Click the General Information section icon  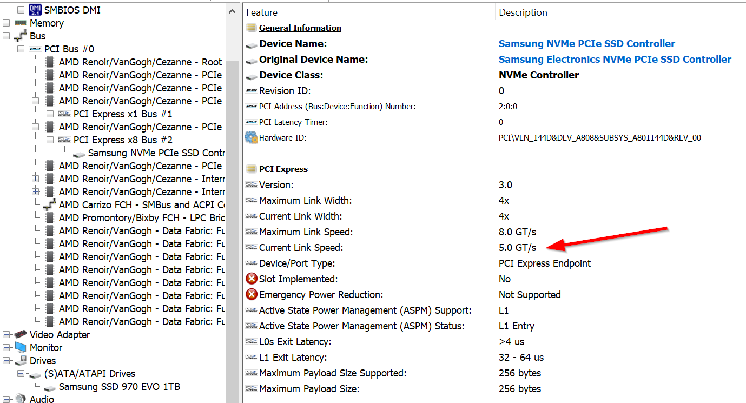pos(251,28)
